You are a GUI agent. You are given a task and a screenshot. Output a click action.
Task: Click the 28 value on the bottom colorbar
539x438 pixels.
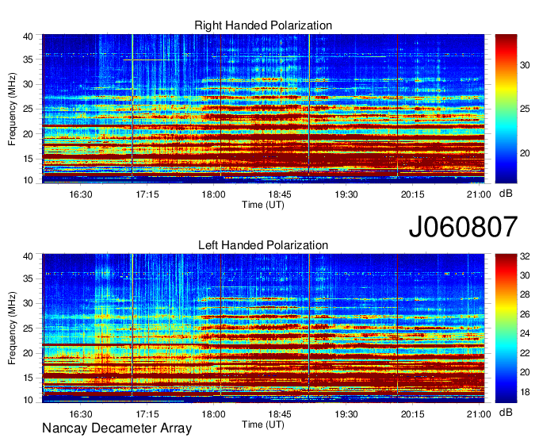tap(525, 294)
